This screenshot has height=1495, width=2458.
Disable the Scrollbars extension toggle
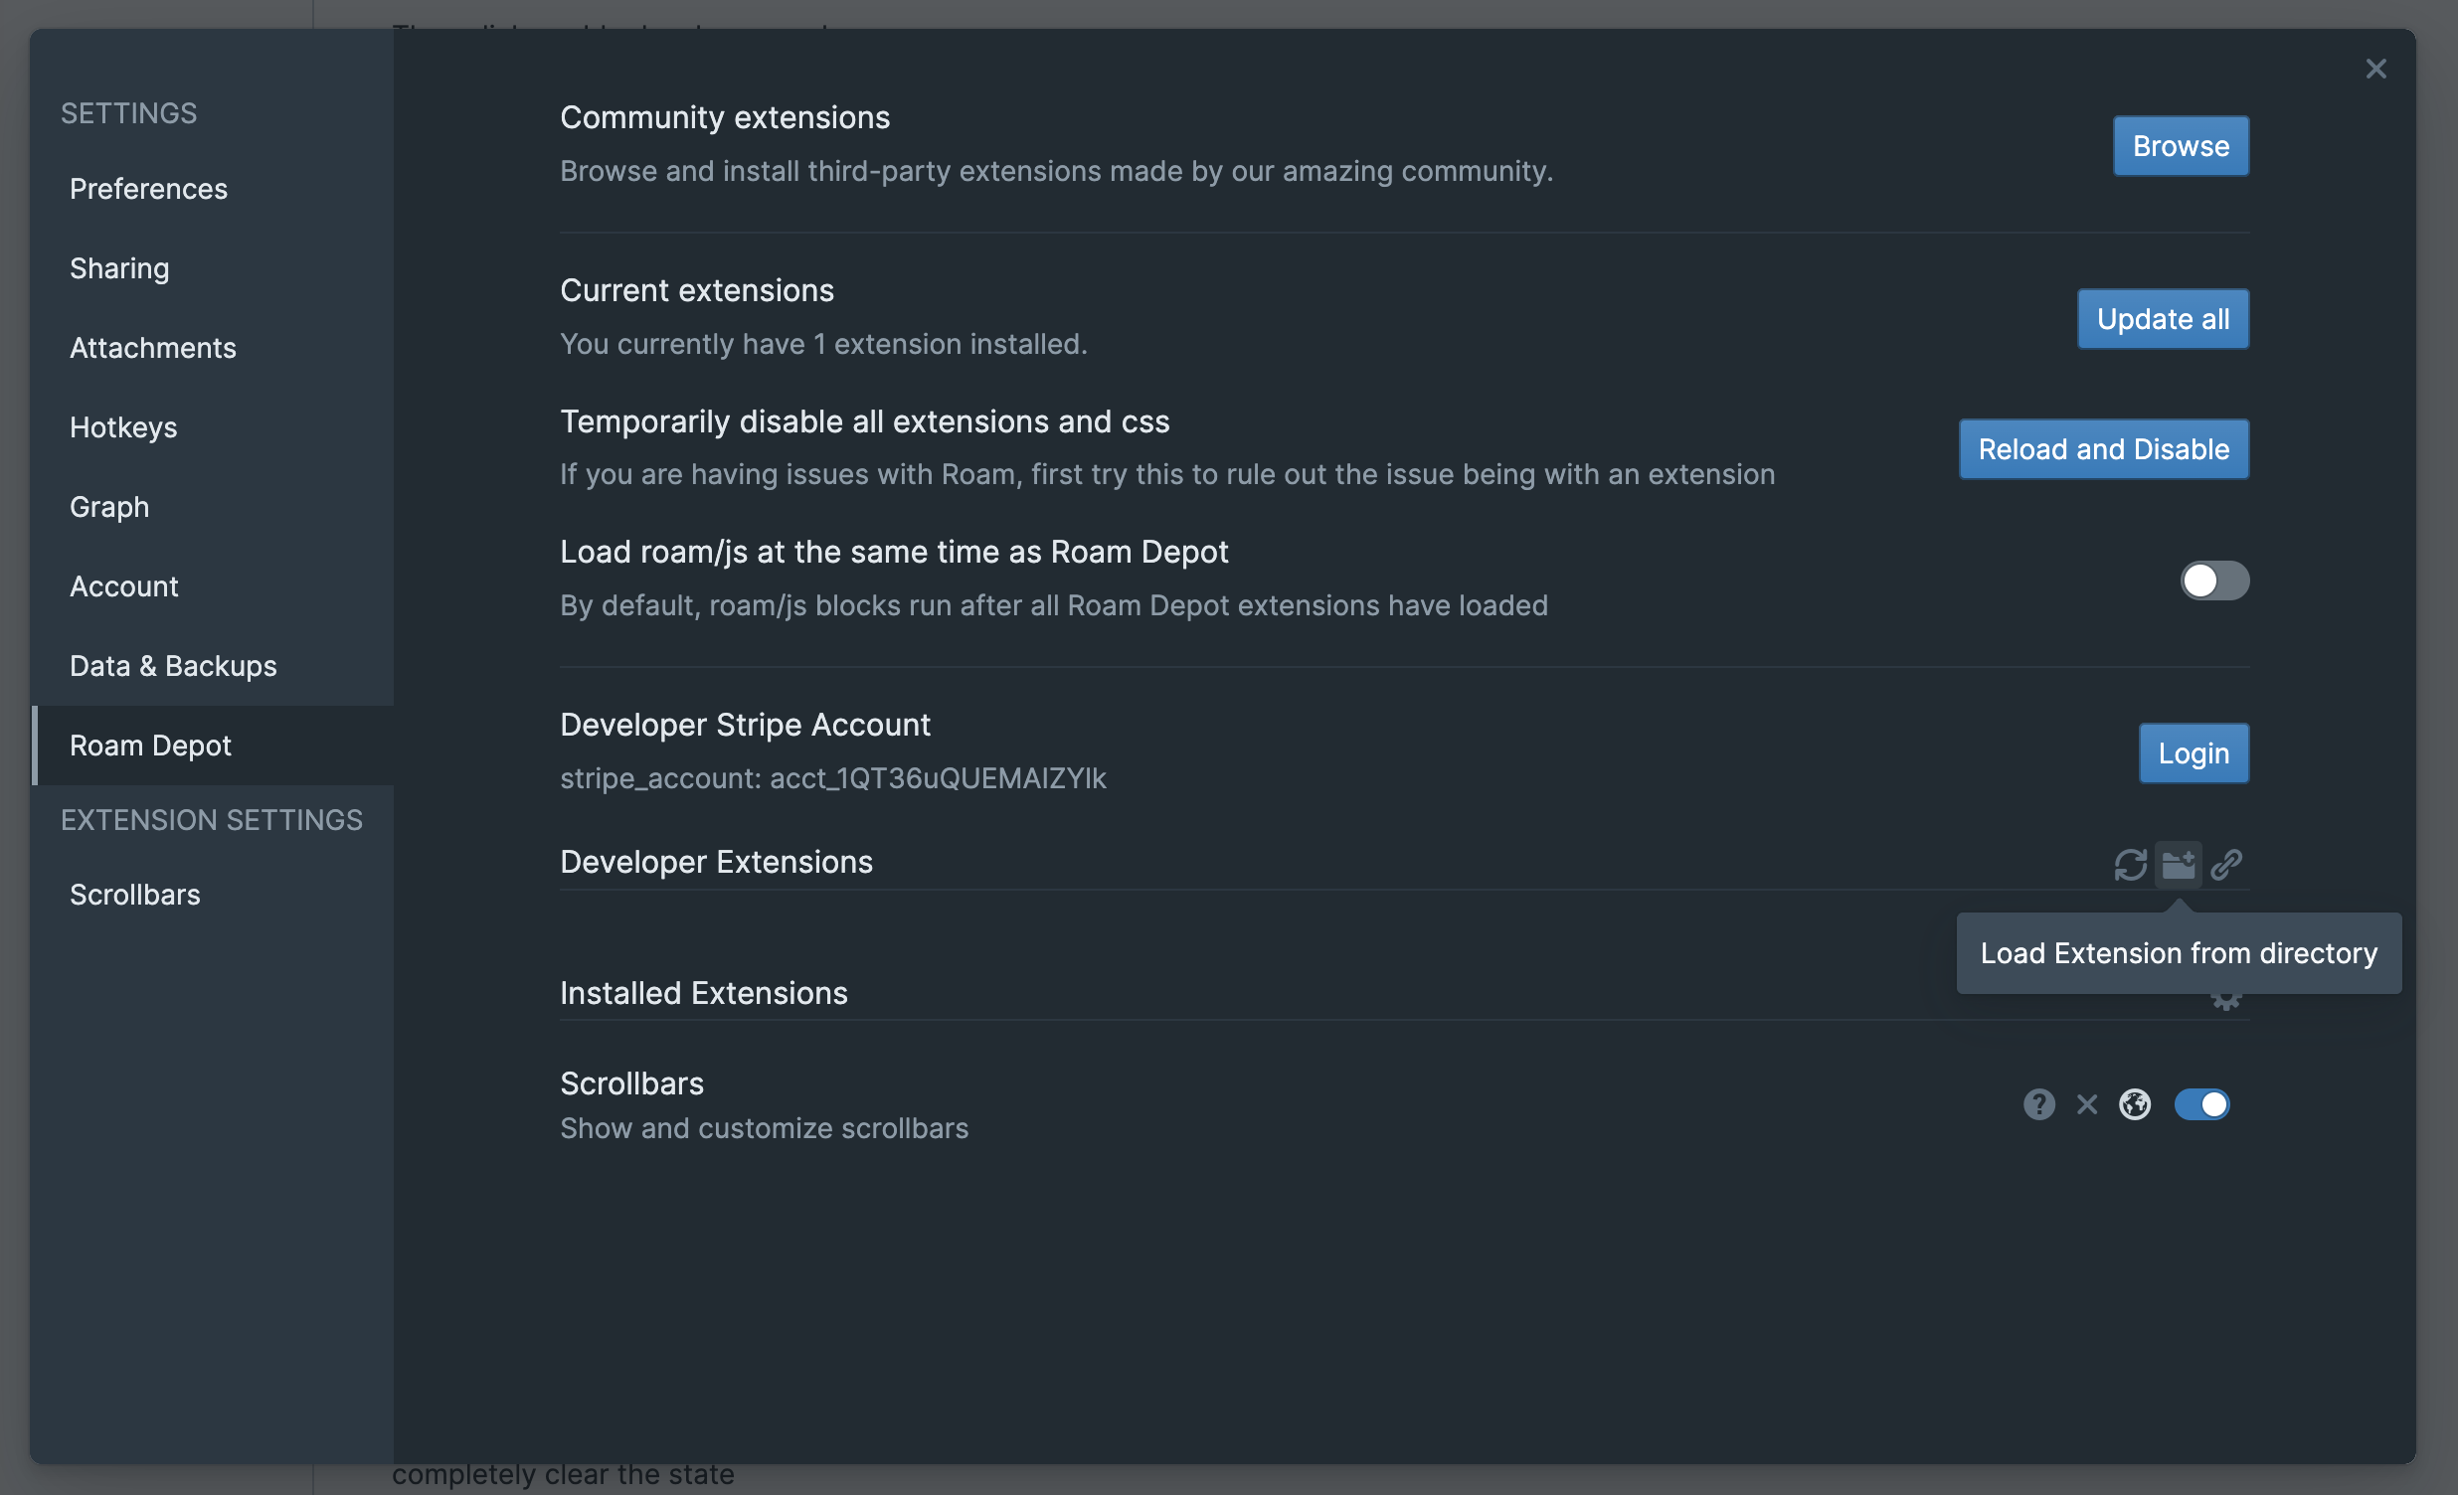[2200, 1104]
